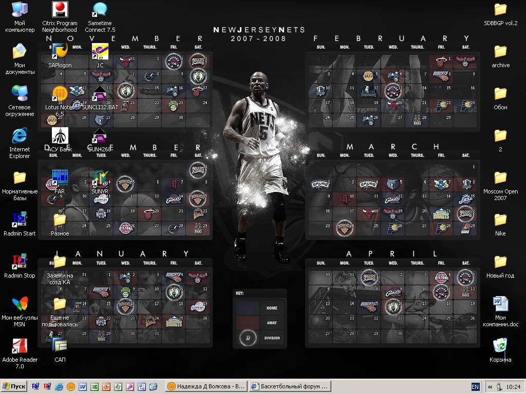Open the Мои веб-узлы MSN shortcut
526x394 pixels.
click(20, 311)
